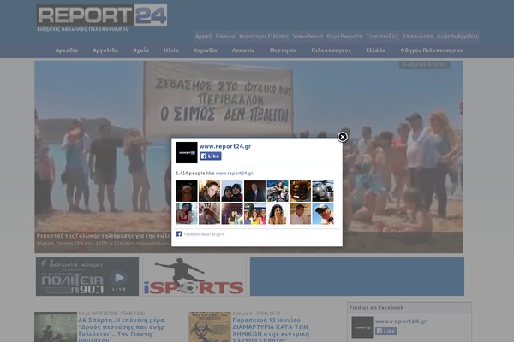Screen dimensions: 514x342
Task: Select the Ηλεία region tab
Action: [x=171, y=50]
